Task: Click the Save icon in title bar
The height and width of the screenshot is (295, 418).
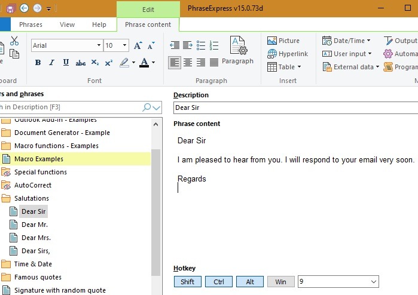Action: tap(11, 8)
